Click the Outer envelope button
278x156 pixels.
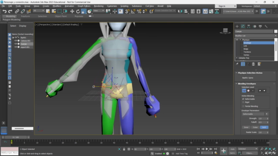255,127
